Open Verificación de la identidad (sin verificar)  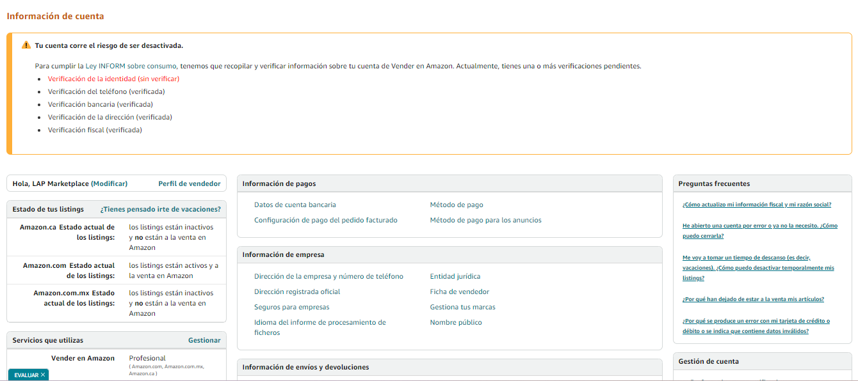[x=113, y=79]
